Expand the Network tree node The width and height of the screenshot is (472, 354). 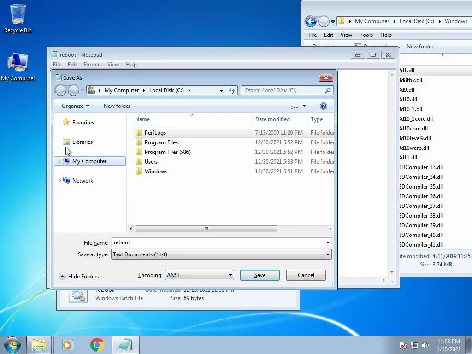coord(59,181)
